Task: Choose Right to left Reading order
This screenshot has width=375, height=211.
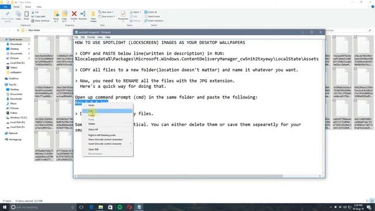Action: pyautogui.click(x=108, y=135)
